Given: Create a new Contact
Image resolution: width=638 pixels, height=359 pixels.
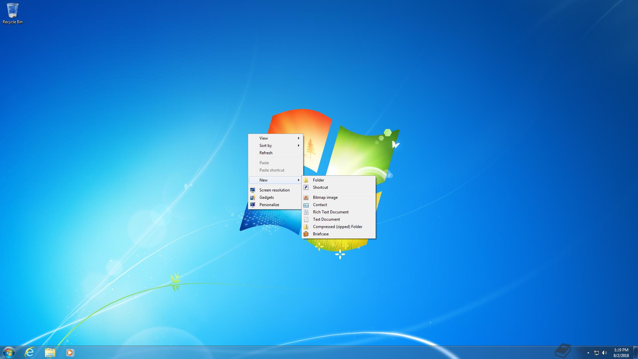Looking at the screenshot, I should tap(339, 205).
